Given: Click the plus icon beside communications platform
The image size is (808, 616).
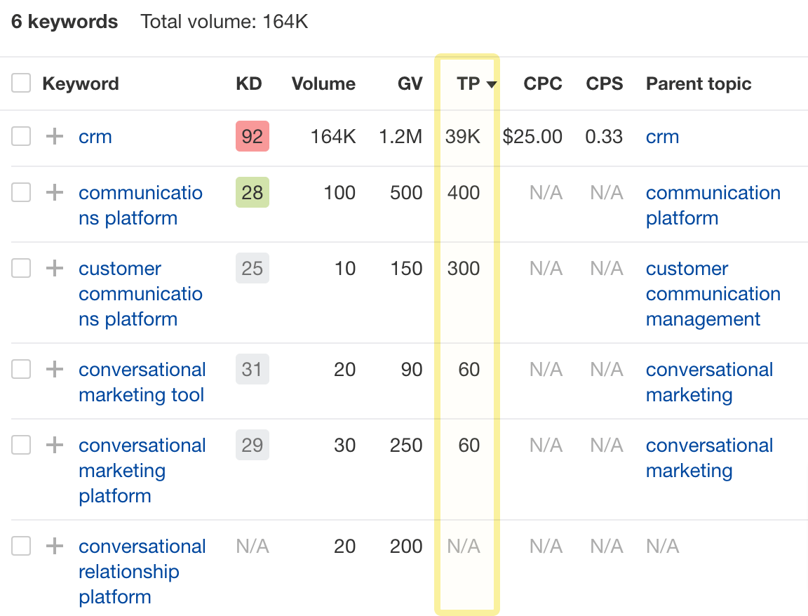Looking at the screenshot, I should click(53, 192).
